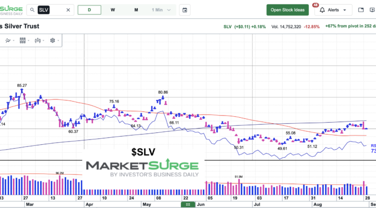Open the chart settings gear menu
This screenshot has height=208, width=376.
54,41
